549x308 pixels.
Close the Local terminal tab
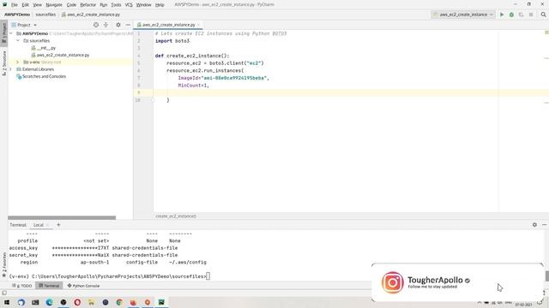coord(48,225)
